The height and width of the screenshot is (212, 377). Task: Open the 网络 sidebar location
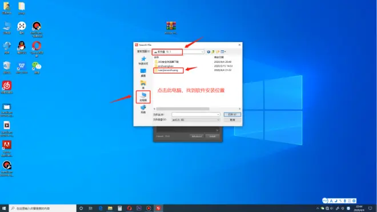click(x=143, y=109)
